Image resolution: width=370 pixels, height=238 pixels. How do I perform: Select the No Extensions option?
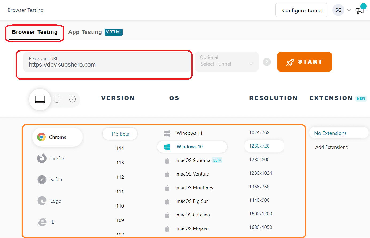click(x=338, y=133)
